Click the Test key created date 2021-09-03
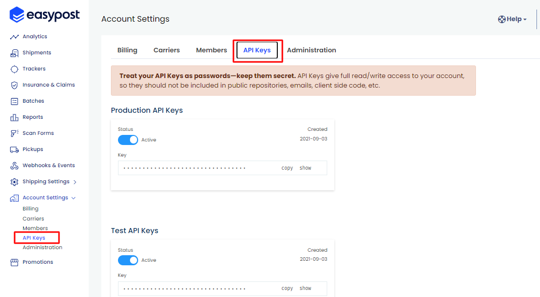The width and height of the screenshot is (540, 297). point(314,259)
